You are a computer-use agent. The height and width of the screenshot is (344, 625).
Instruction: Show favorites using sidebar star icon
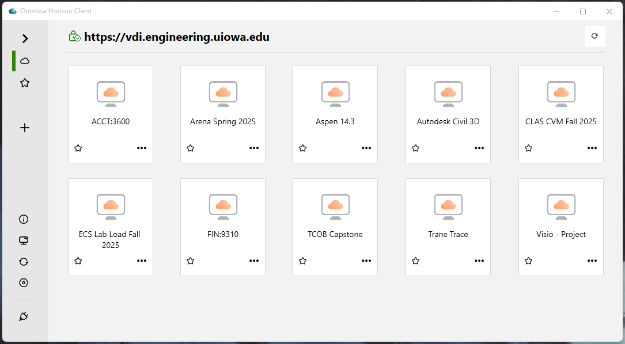25,83
